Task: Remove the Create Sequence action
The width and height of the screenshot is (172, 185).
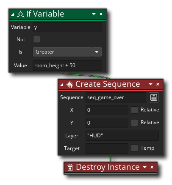Action: click(158, 84)
